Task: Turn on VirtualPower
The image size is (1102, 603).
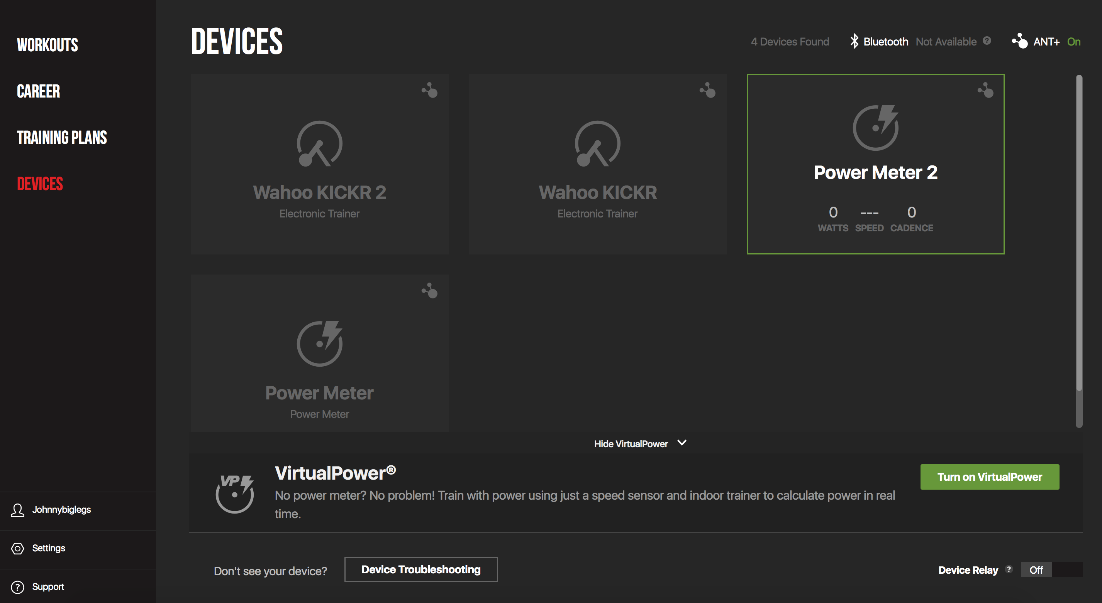Action: pos(990,477)
